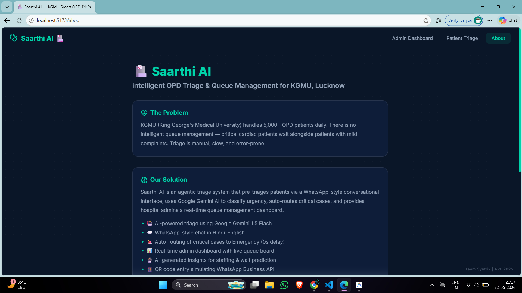Click the hospital emoji beside navbar brand

(x=60, y=38)
